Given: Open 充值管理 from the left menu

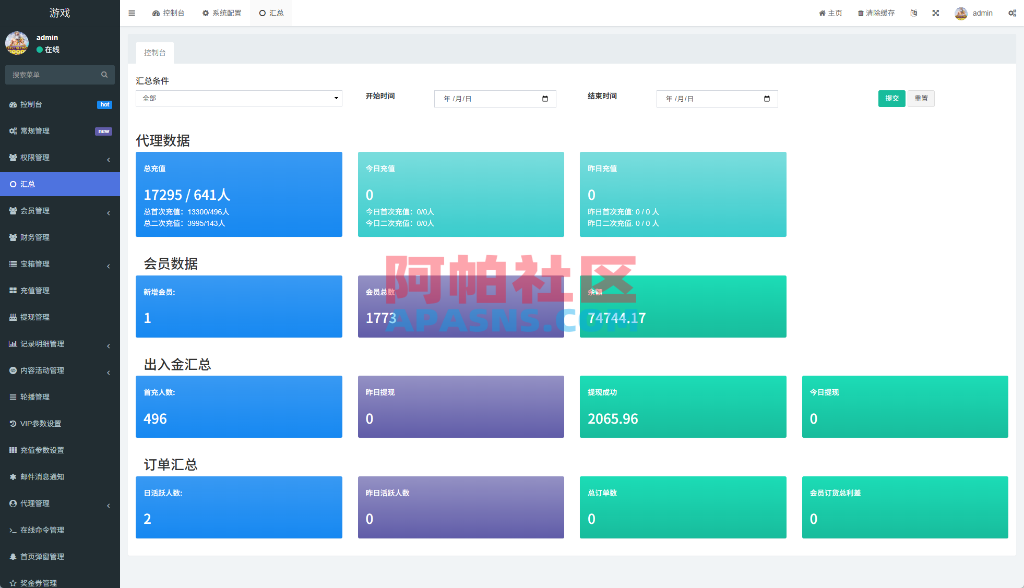Looking at the screenshot, I should coord(35,290).
